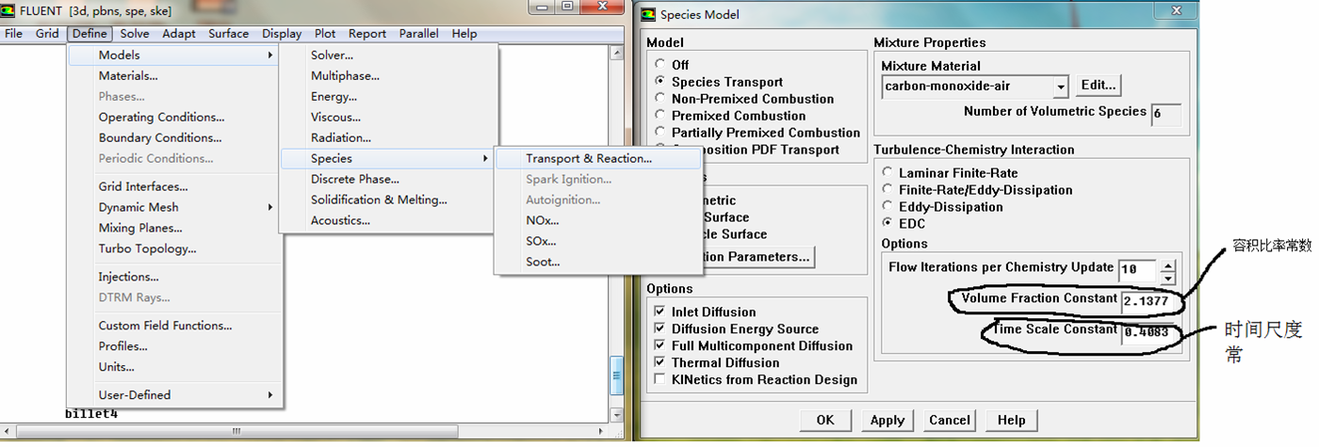Viewport: 1319px width, 447px height.
Task: Uncheck the Inlet Diffusion checkbox
Action: pyautogui.click(x=659, y=312)
